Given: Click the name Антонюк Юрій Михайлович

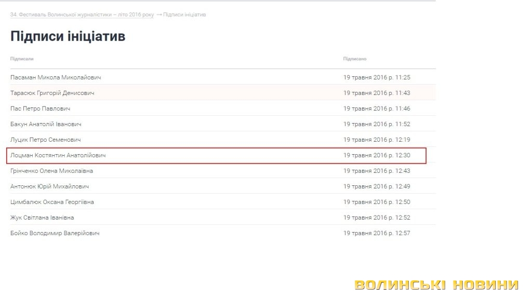Looking at the screenshot, I should pyautogui.click(x=50, y=186).
